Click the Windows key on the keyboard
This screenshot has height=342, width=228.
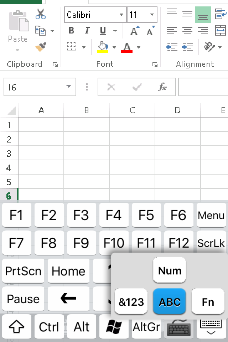click(x=114, y=326)
